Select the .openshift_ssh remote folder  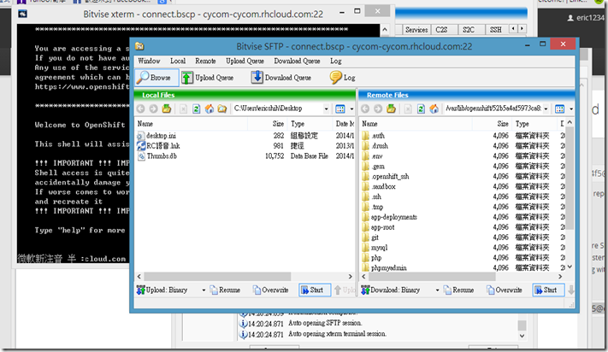390,176
